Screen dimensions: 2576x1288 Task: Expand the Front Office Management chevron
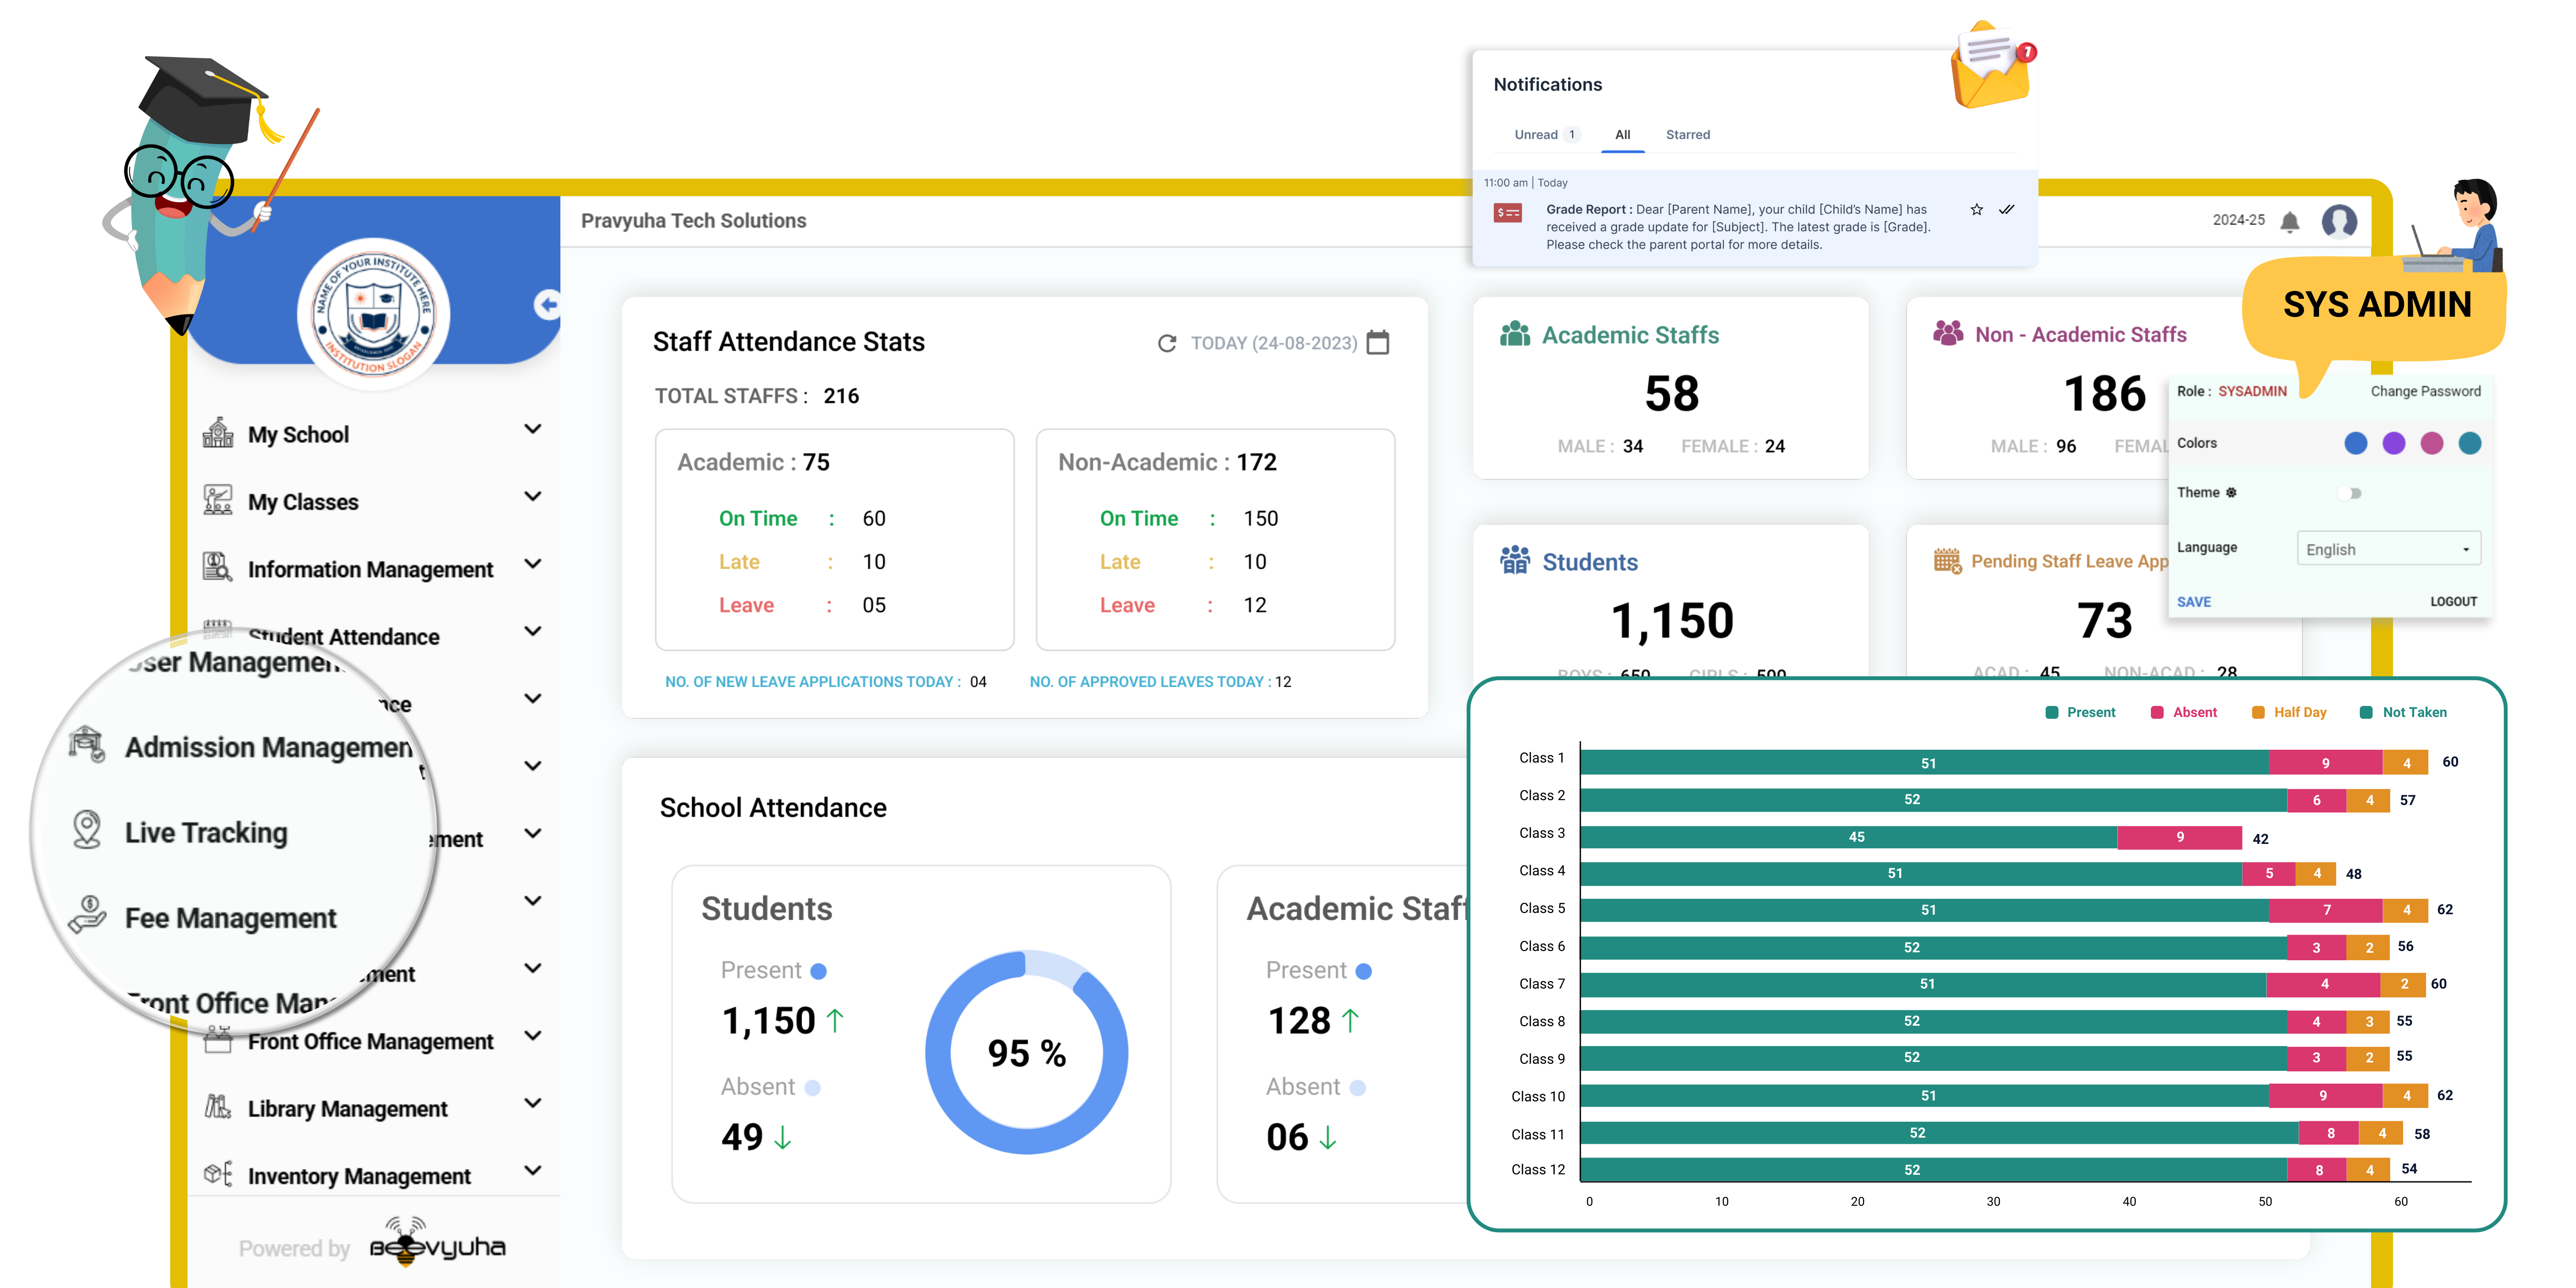533,1036
